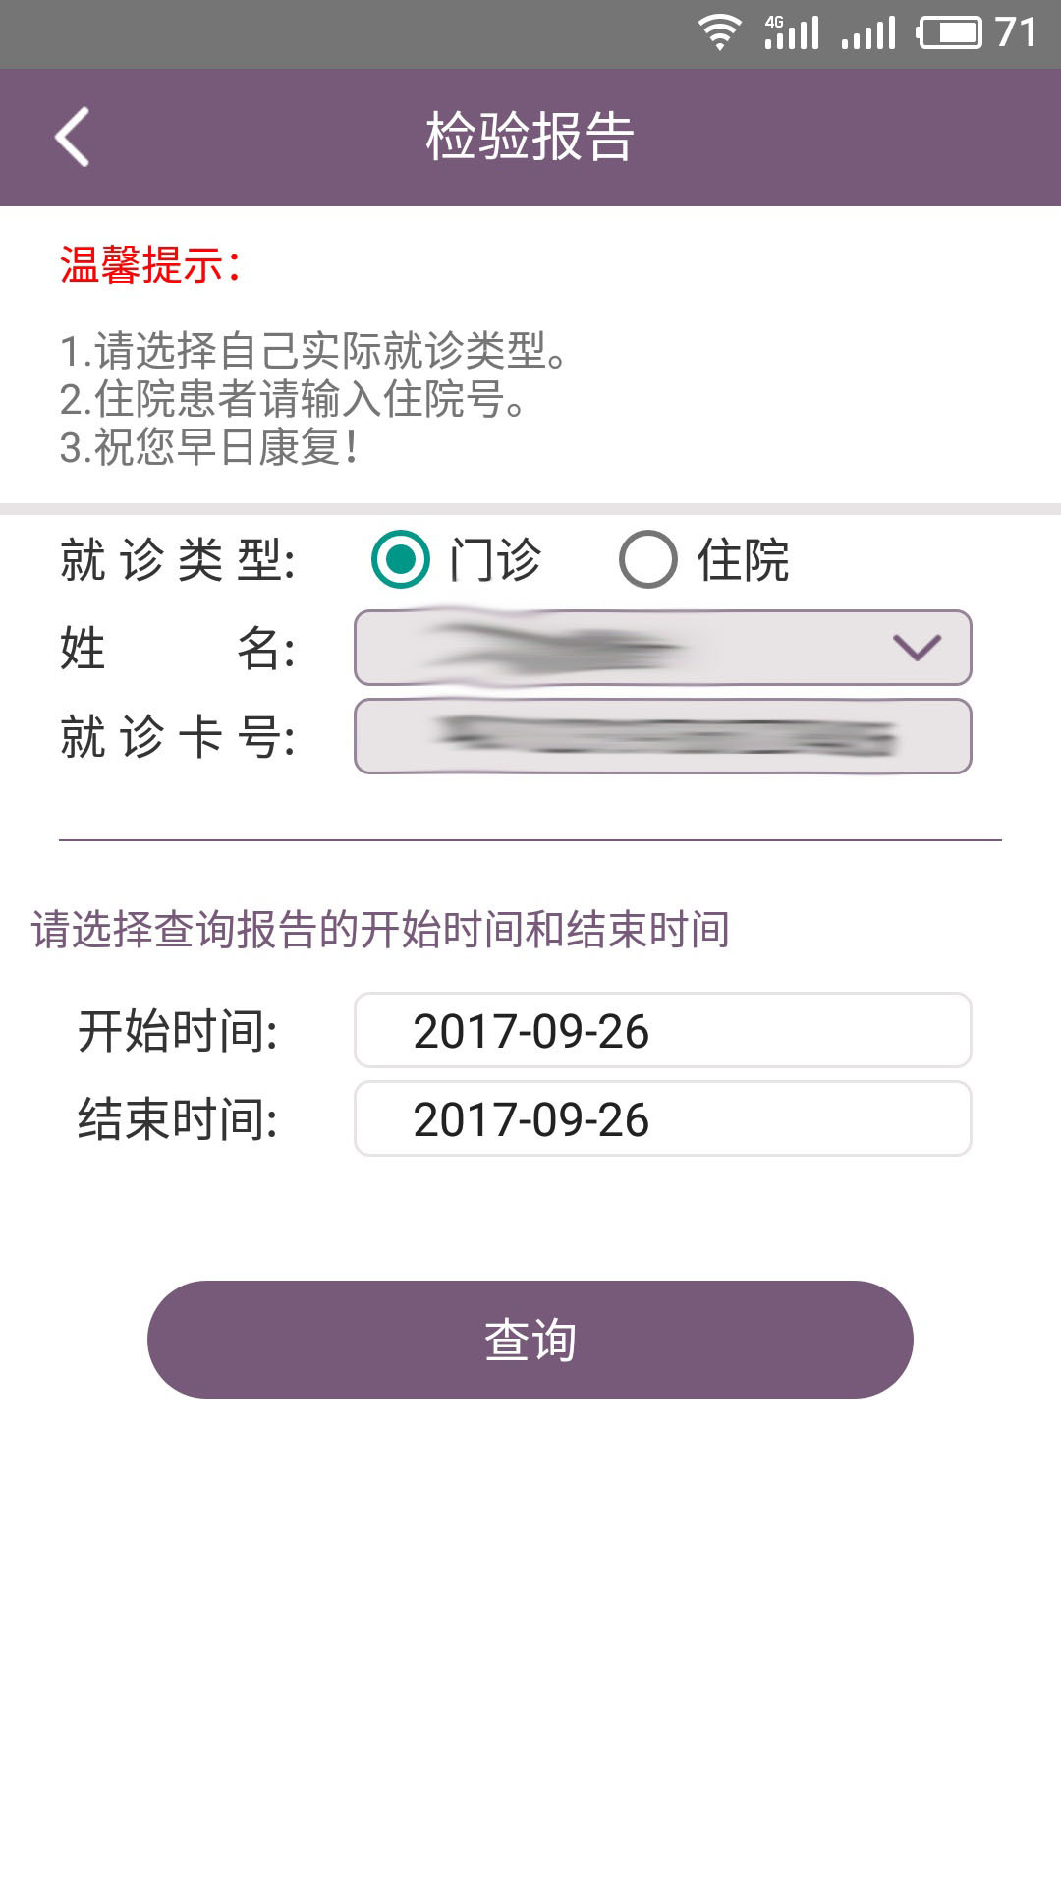1061x1887 pixels.
Task: Select the 门诊 radio button
Action: (x=401, y=559)
